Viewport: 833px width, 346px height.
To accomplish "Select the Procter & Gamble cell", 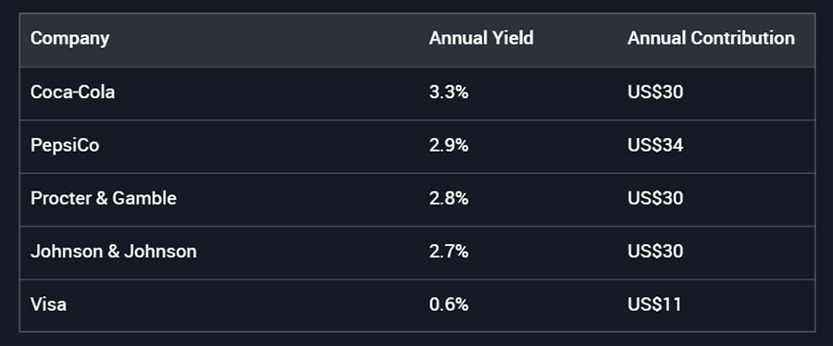I will pyautogui.click(x=104, y=199).
